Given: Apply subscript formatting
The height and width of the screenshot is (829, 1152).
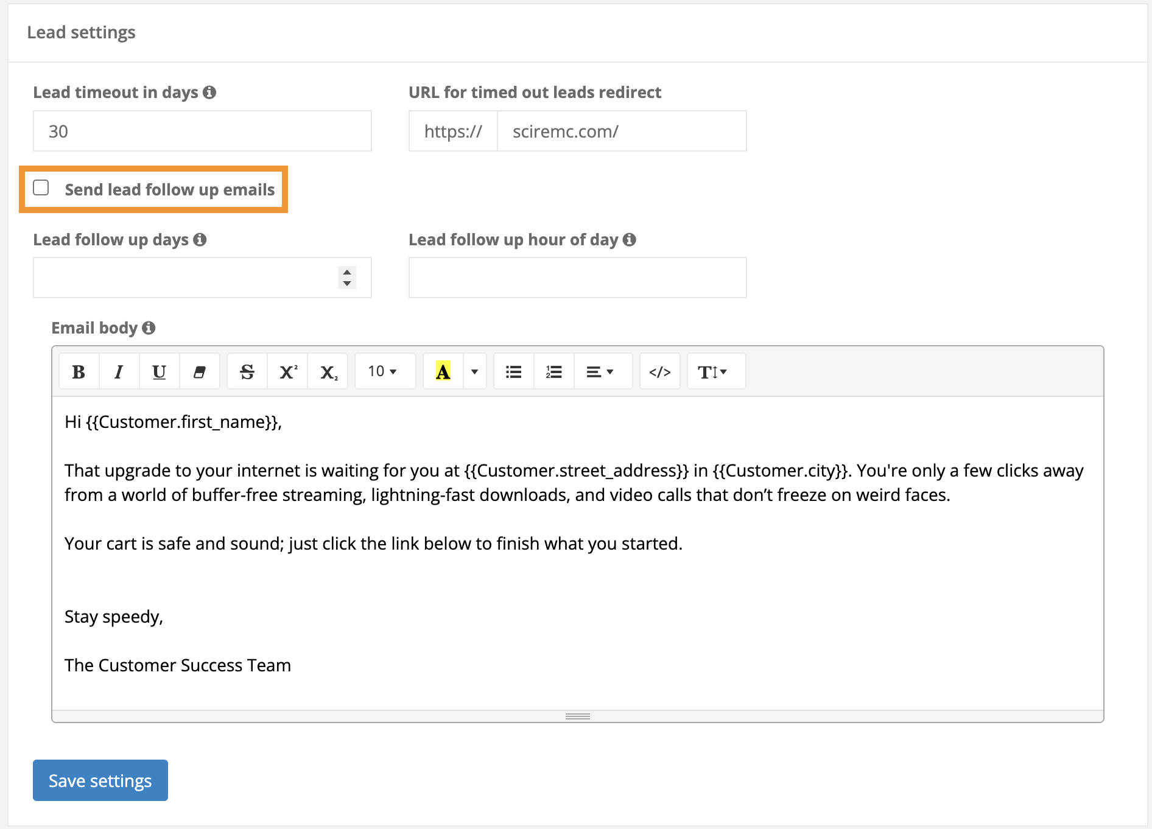Looking at the screenshot, I should pyautogui.click(x=327, y=371).
